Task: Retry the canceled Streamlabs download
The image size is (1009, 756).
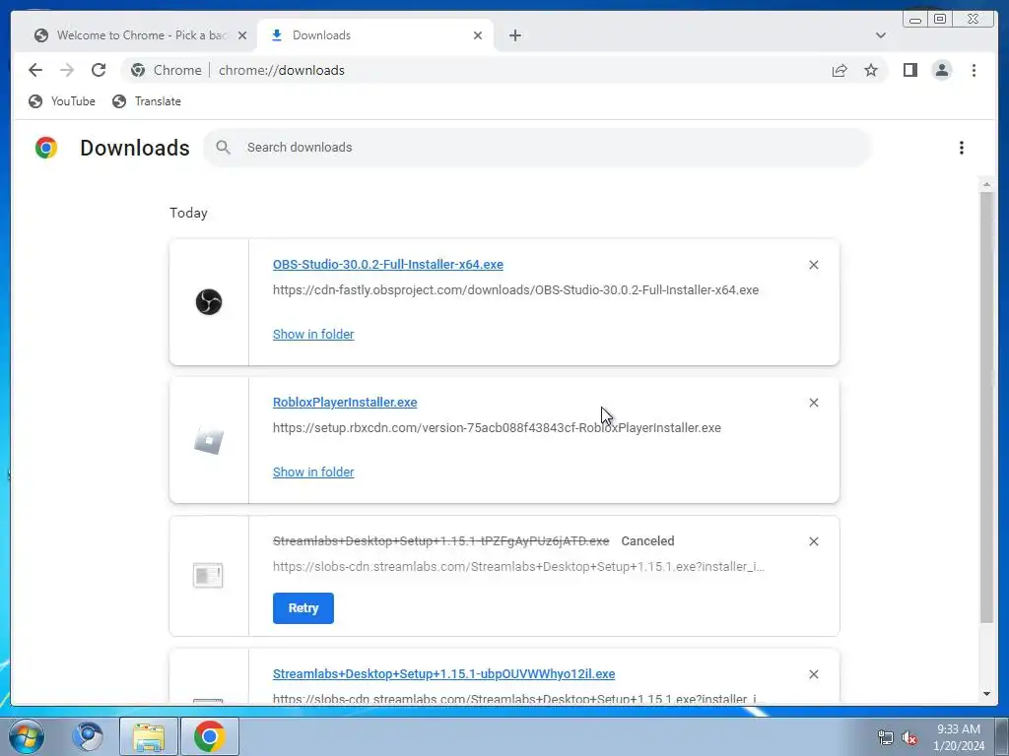Action: click(303, 608)
